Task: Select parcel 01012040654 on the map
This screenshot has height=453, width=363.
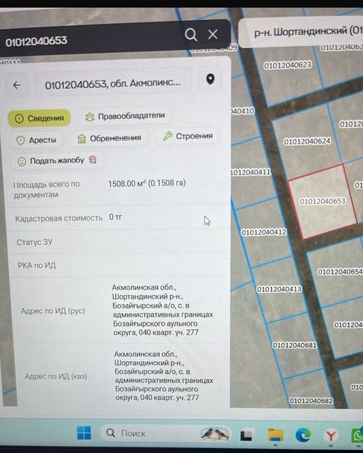Action: [x=340, y=272]
